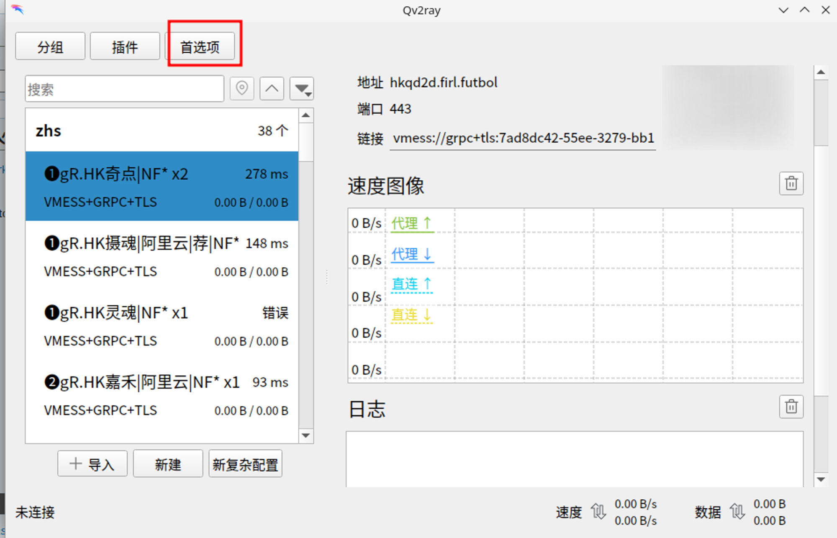Image resolution: width=837 pixels, height=538 pixels.
Task: Click connection list scroll up arrow
Action: [x=306, y=115]
